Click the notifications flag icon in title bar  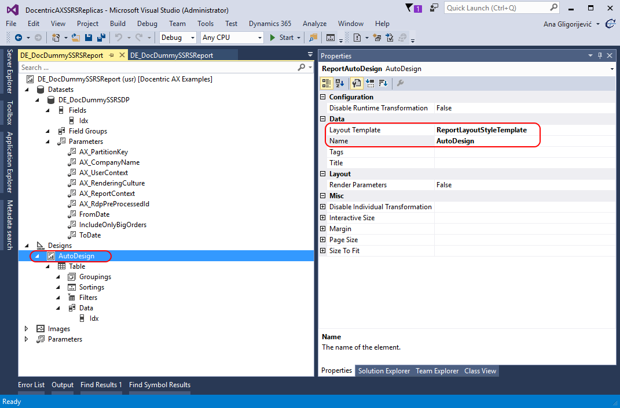coord(410,8)
